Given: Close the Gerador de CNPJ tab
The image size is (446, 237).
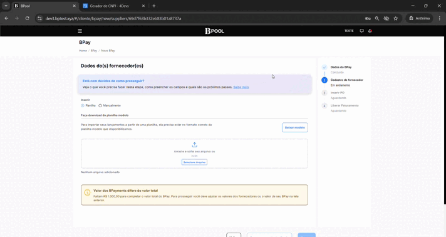Looking at the screenshot, I should (x=143, y=6).
